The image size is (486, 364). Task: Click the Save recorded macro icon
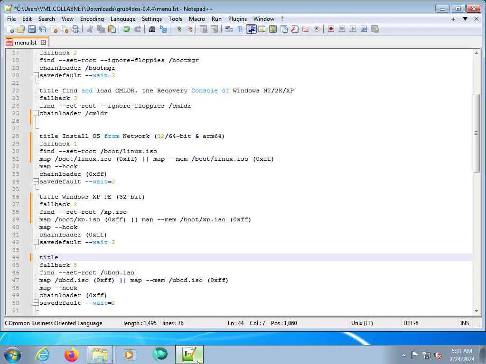tap(375, 29)
